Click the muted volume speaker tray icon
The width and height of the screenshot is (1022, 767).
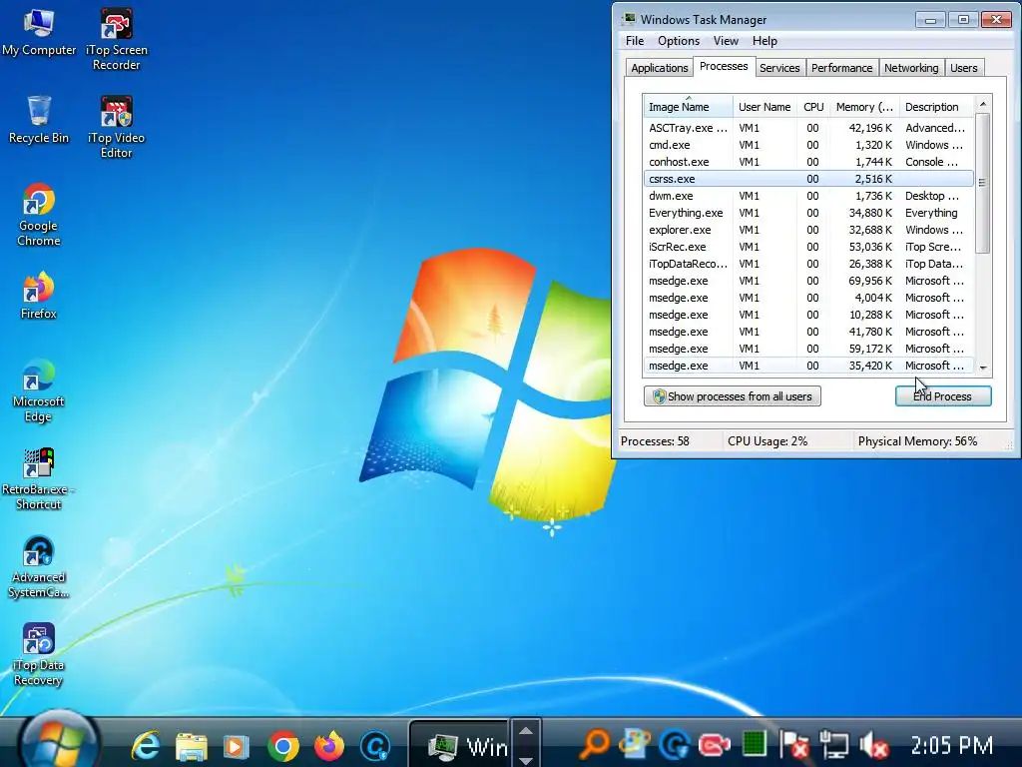873,743
